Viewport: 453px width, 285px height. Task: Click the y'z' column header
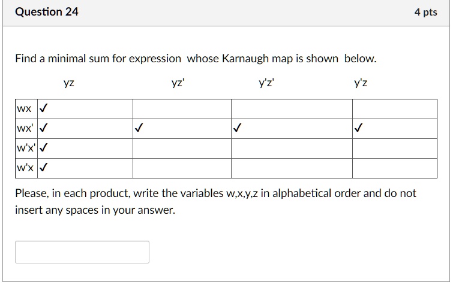266,83
